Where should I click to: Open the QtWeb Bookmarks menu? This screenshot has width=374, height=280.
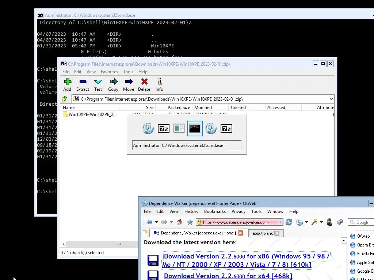(215, 211)
